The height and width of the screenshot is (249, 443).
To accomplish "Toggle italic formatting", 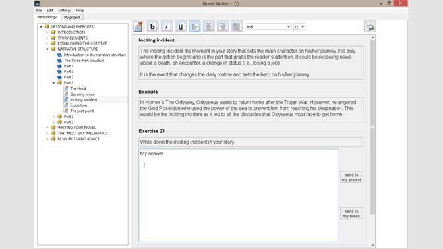I will click(x=166, y=26).
